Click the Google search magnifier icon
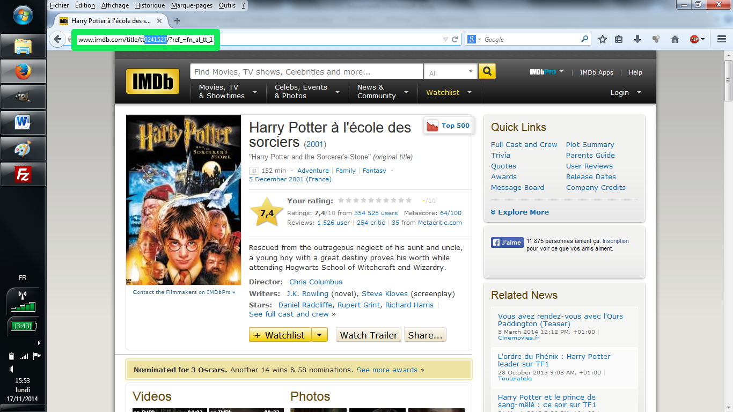 click(x=585, y=39)
